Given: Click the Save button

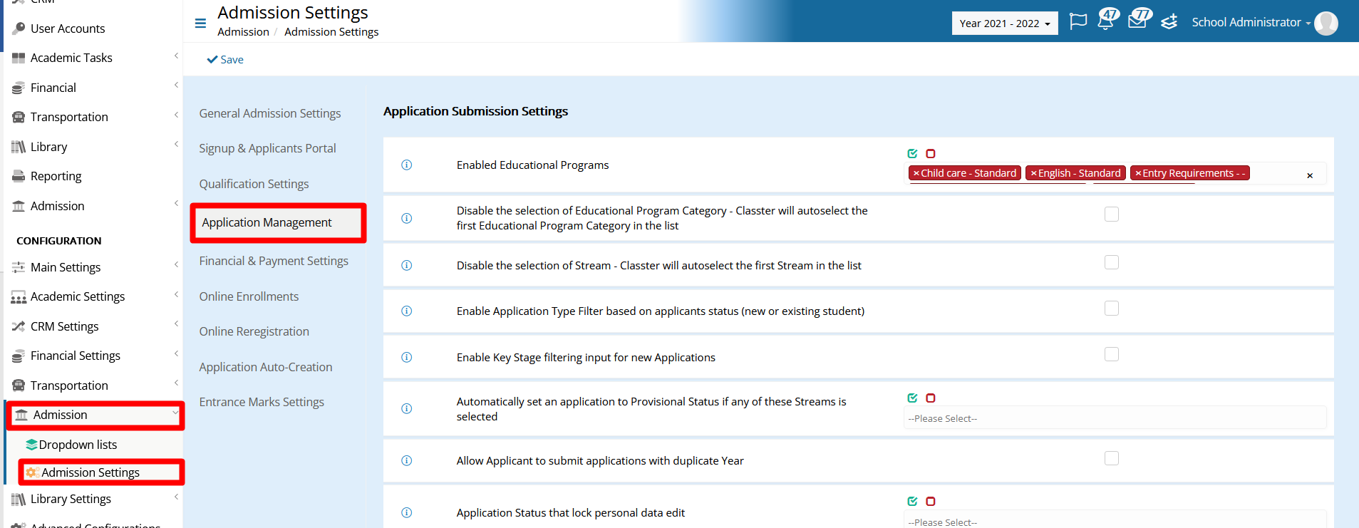Looking at the screenshot, I should (x=225, y=60).
